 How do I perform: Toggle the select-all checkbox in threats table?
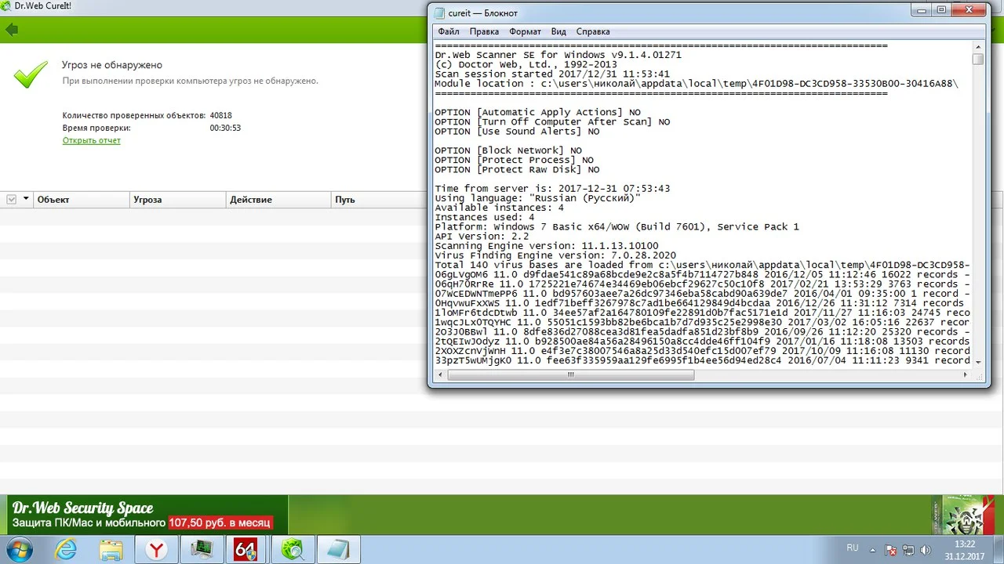11,200
